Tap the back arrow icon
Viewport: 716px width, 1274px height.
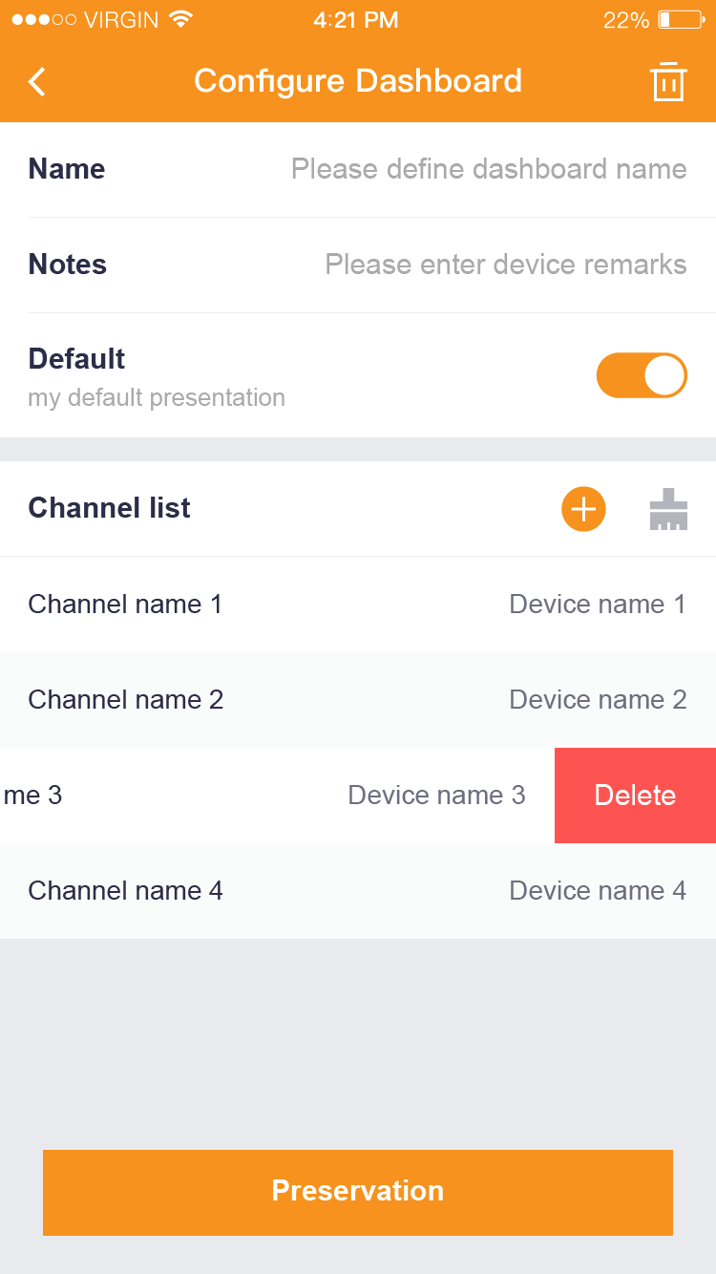point(37,82)
